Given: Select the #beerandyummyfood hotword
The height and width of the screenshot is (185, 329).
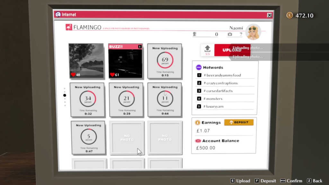Looking at the screenshot, I should click(x=224, y=75).
